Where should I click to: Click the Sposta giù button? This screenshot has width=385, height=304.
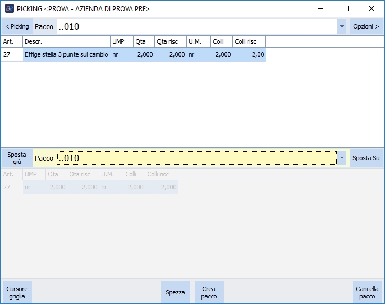[17, 158]
